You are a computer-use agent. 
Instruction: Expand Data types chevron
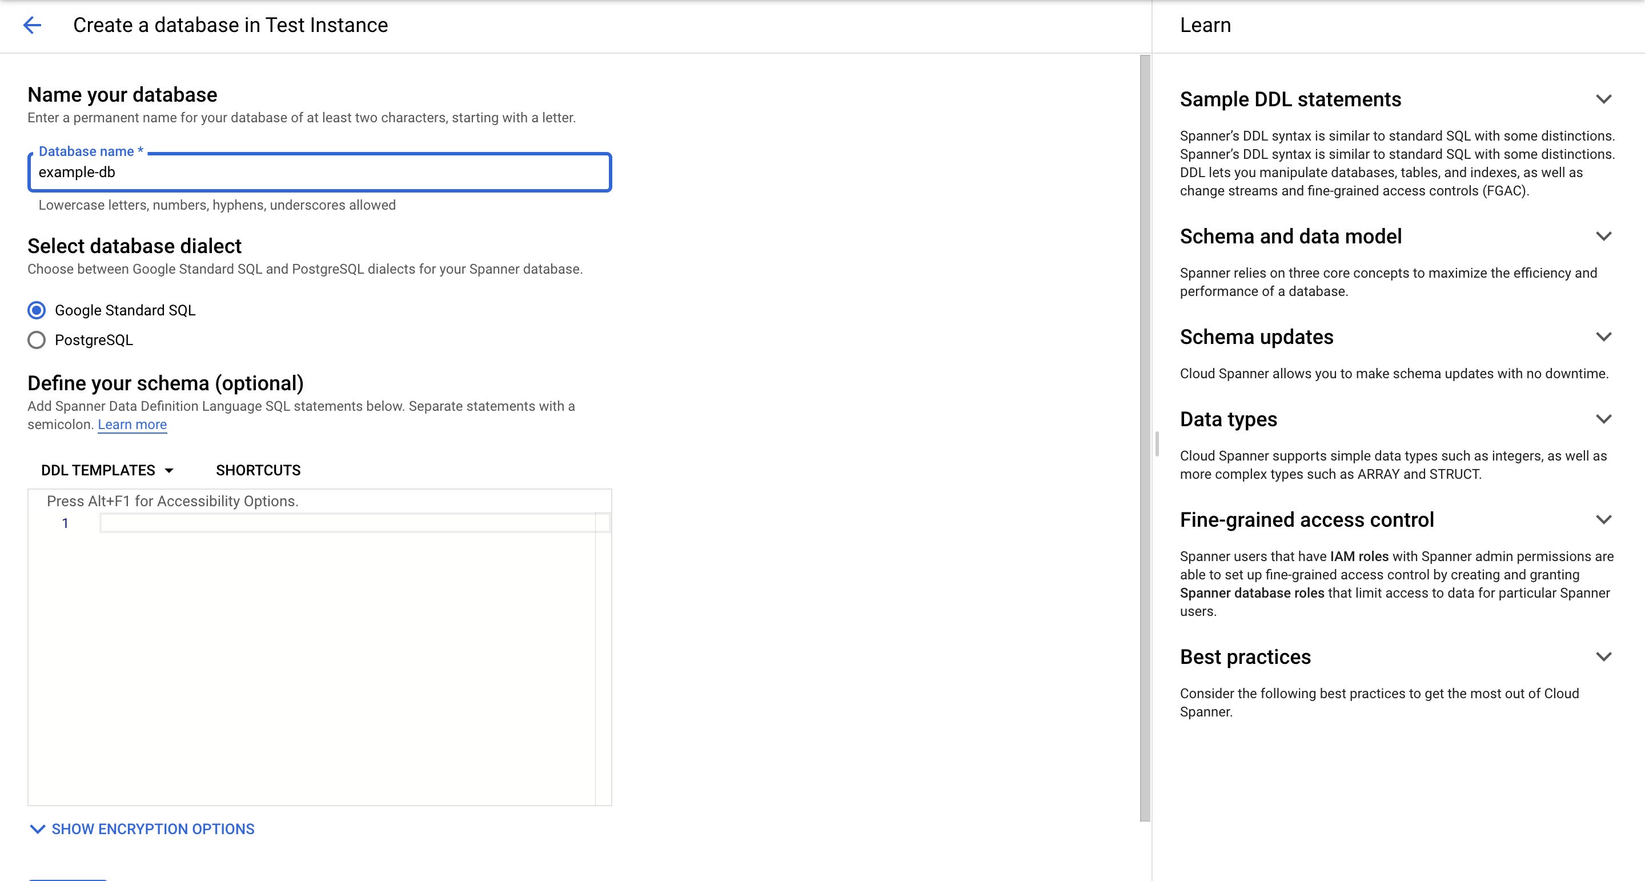(x=1603, y=419)
